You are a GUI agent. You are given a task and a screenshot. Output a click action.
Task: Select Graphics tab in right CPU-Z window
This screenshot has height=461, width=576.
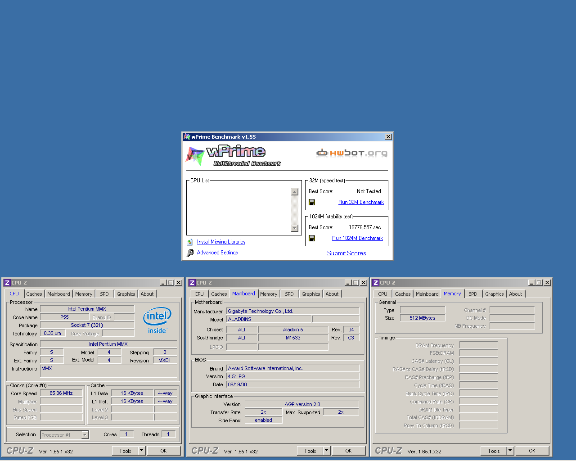(494, 294)
